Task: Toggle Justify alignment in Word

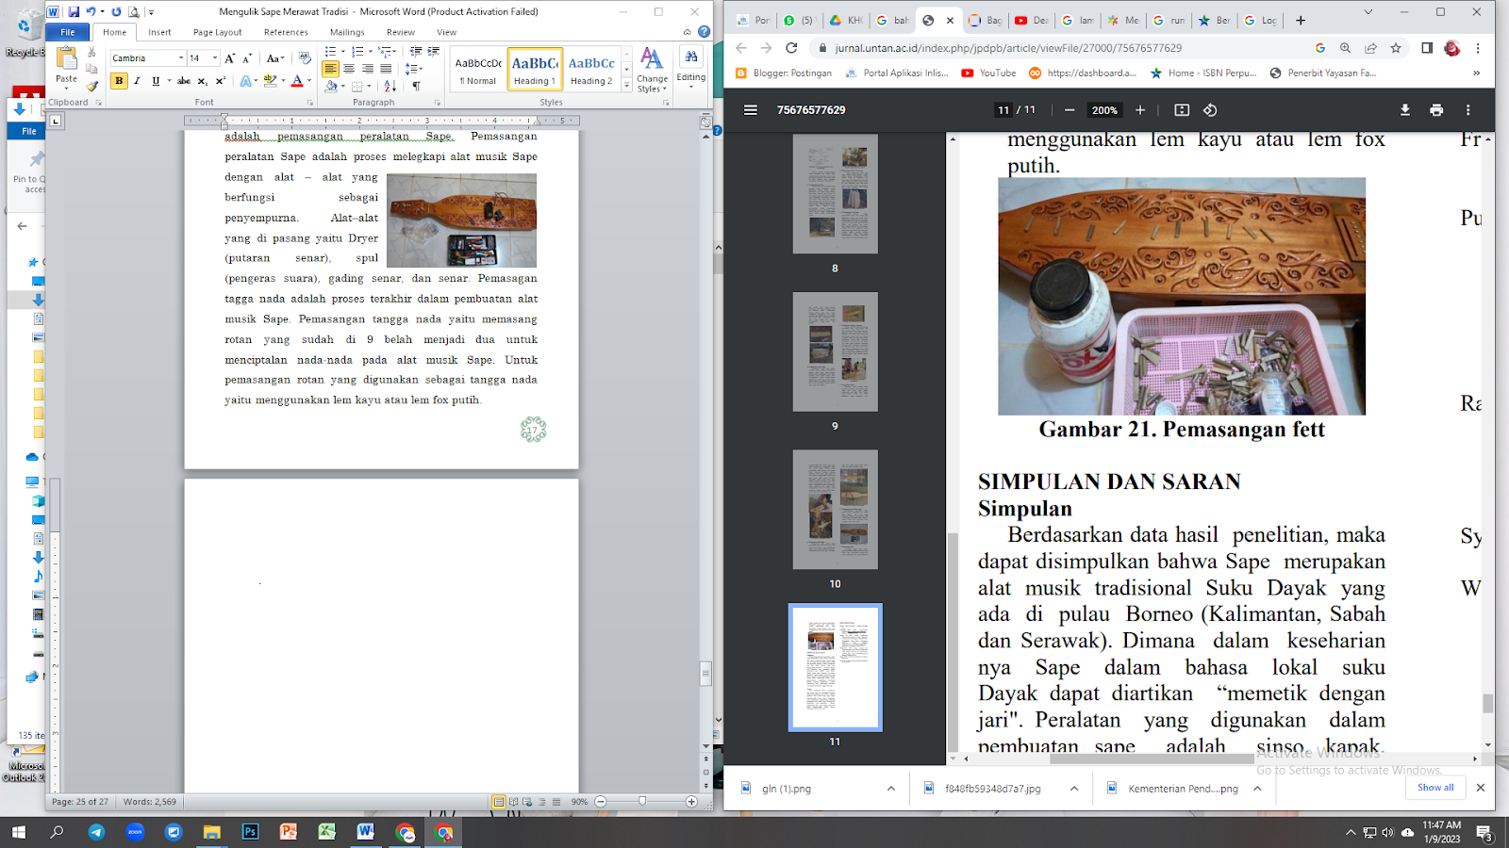Action: [x=386, y=69]
